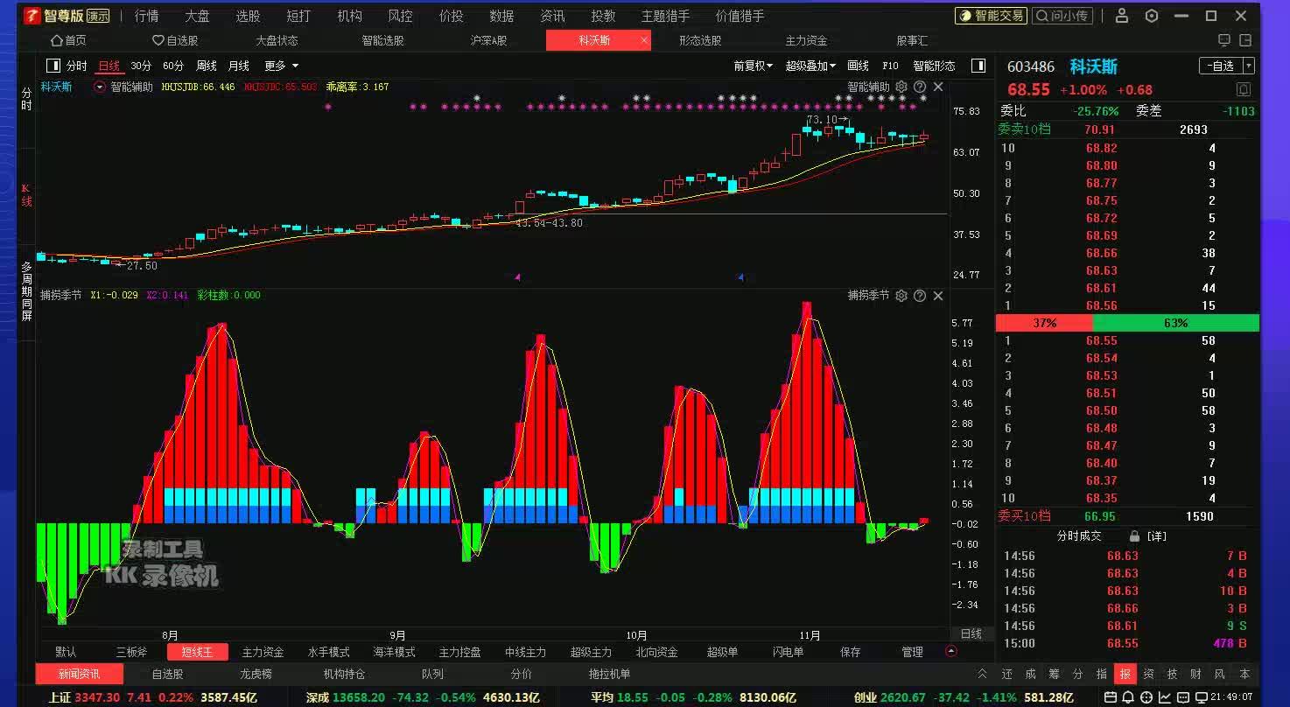Image resolution: width=1290 pixels, height=707 pixels.
Task: Expand indicator list with red up-arrow circle
Action: tap(952, 651)
